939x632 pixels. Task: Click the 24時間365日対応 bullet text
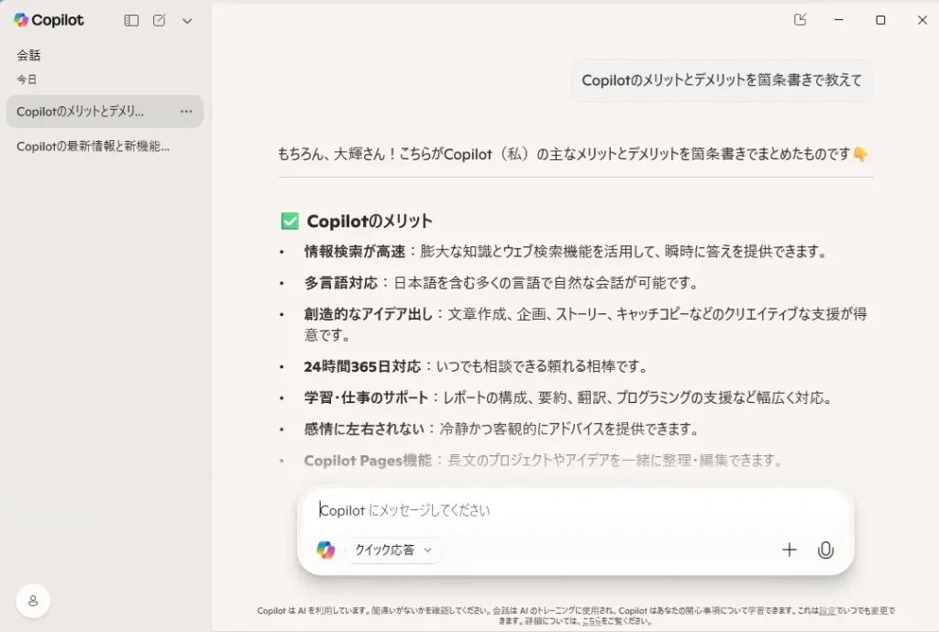click(476, 366)
